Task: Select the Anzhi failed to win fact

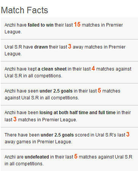Action: point(69,28)
